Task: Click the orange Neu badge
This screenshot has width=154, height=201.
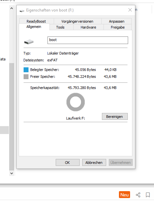Action: tap(125, 195)
